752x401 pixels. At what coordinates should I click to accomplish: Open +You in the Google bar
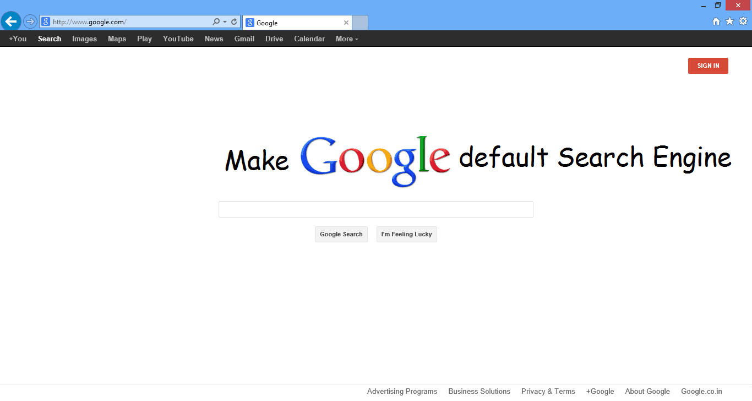pyautogui.click(x=18, y=39)
